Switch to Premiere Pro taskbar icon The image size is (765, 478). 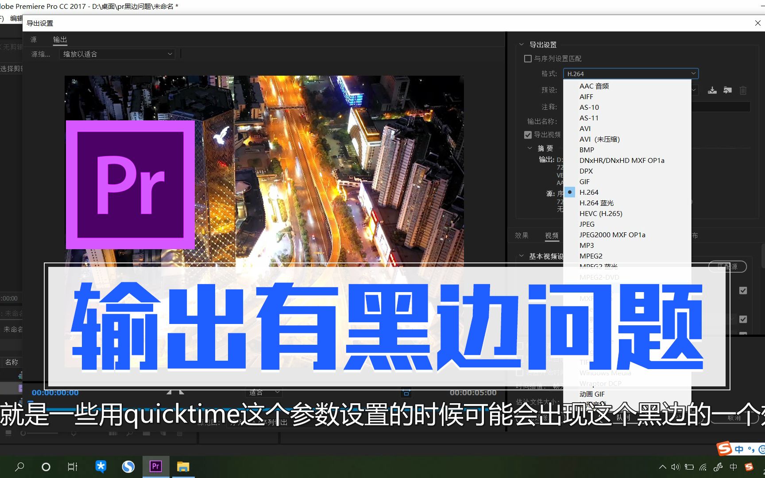155,466
